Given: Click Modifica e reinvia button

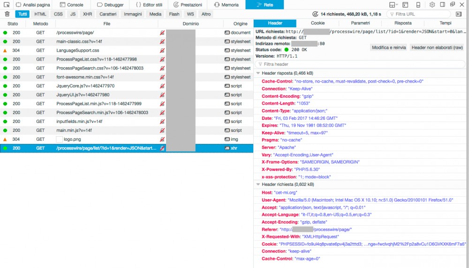Looking at the screenshot, I should coord(389,47).
